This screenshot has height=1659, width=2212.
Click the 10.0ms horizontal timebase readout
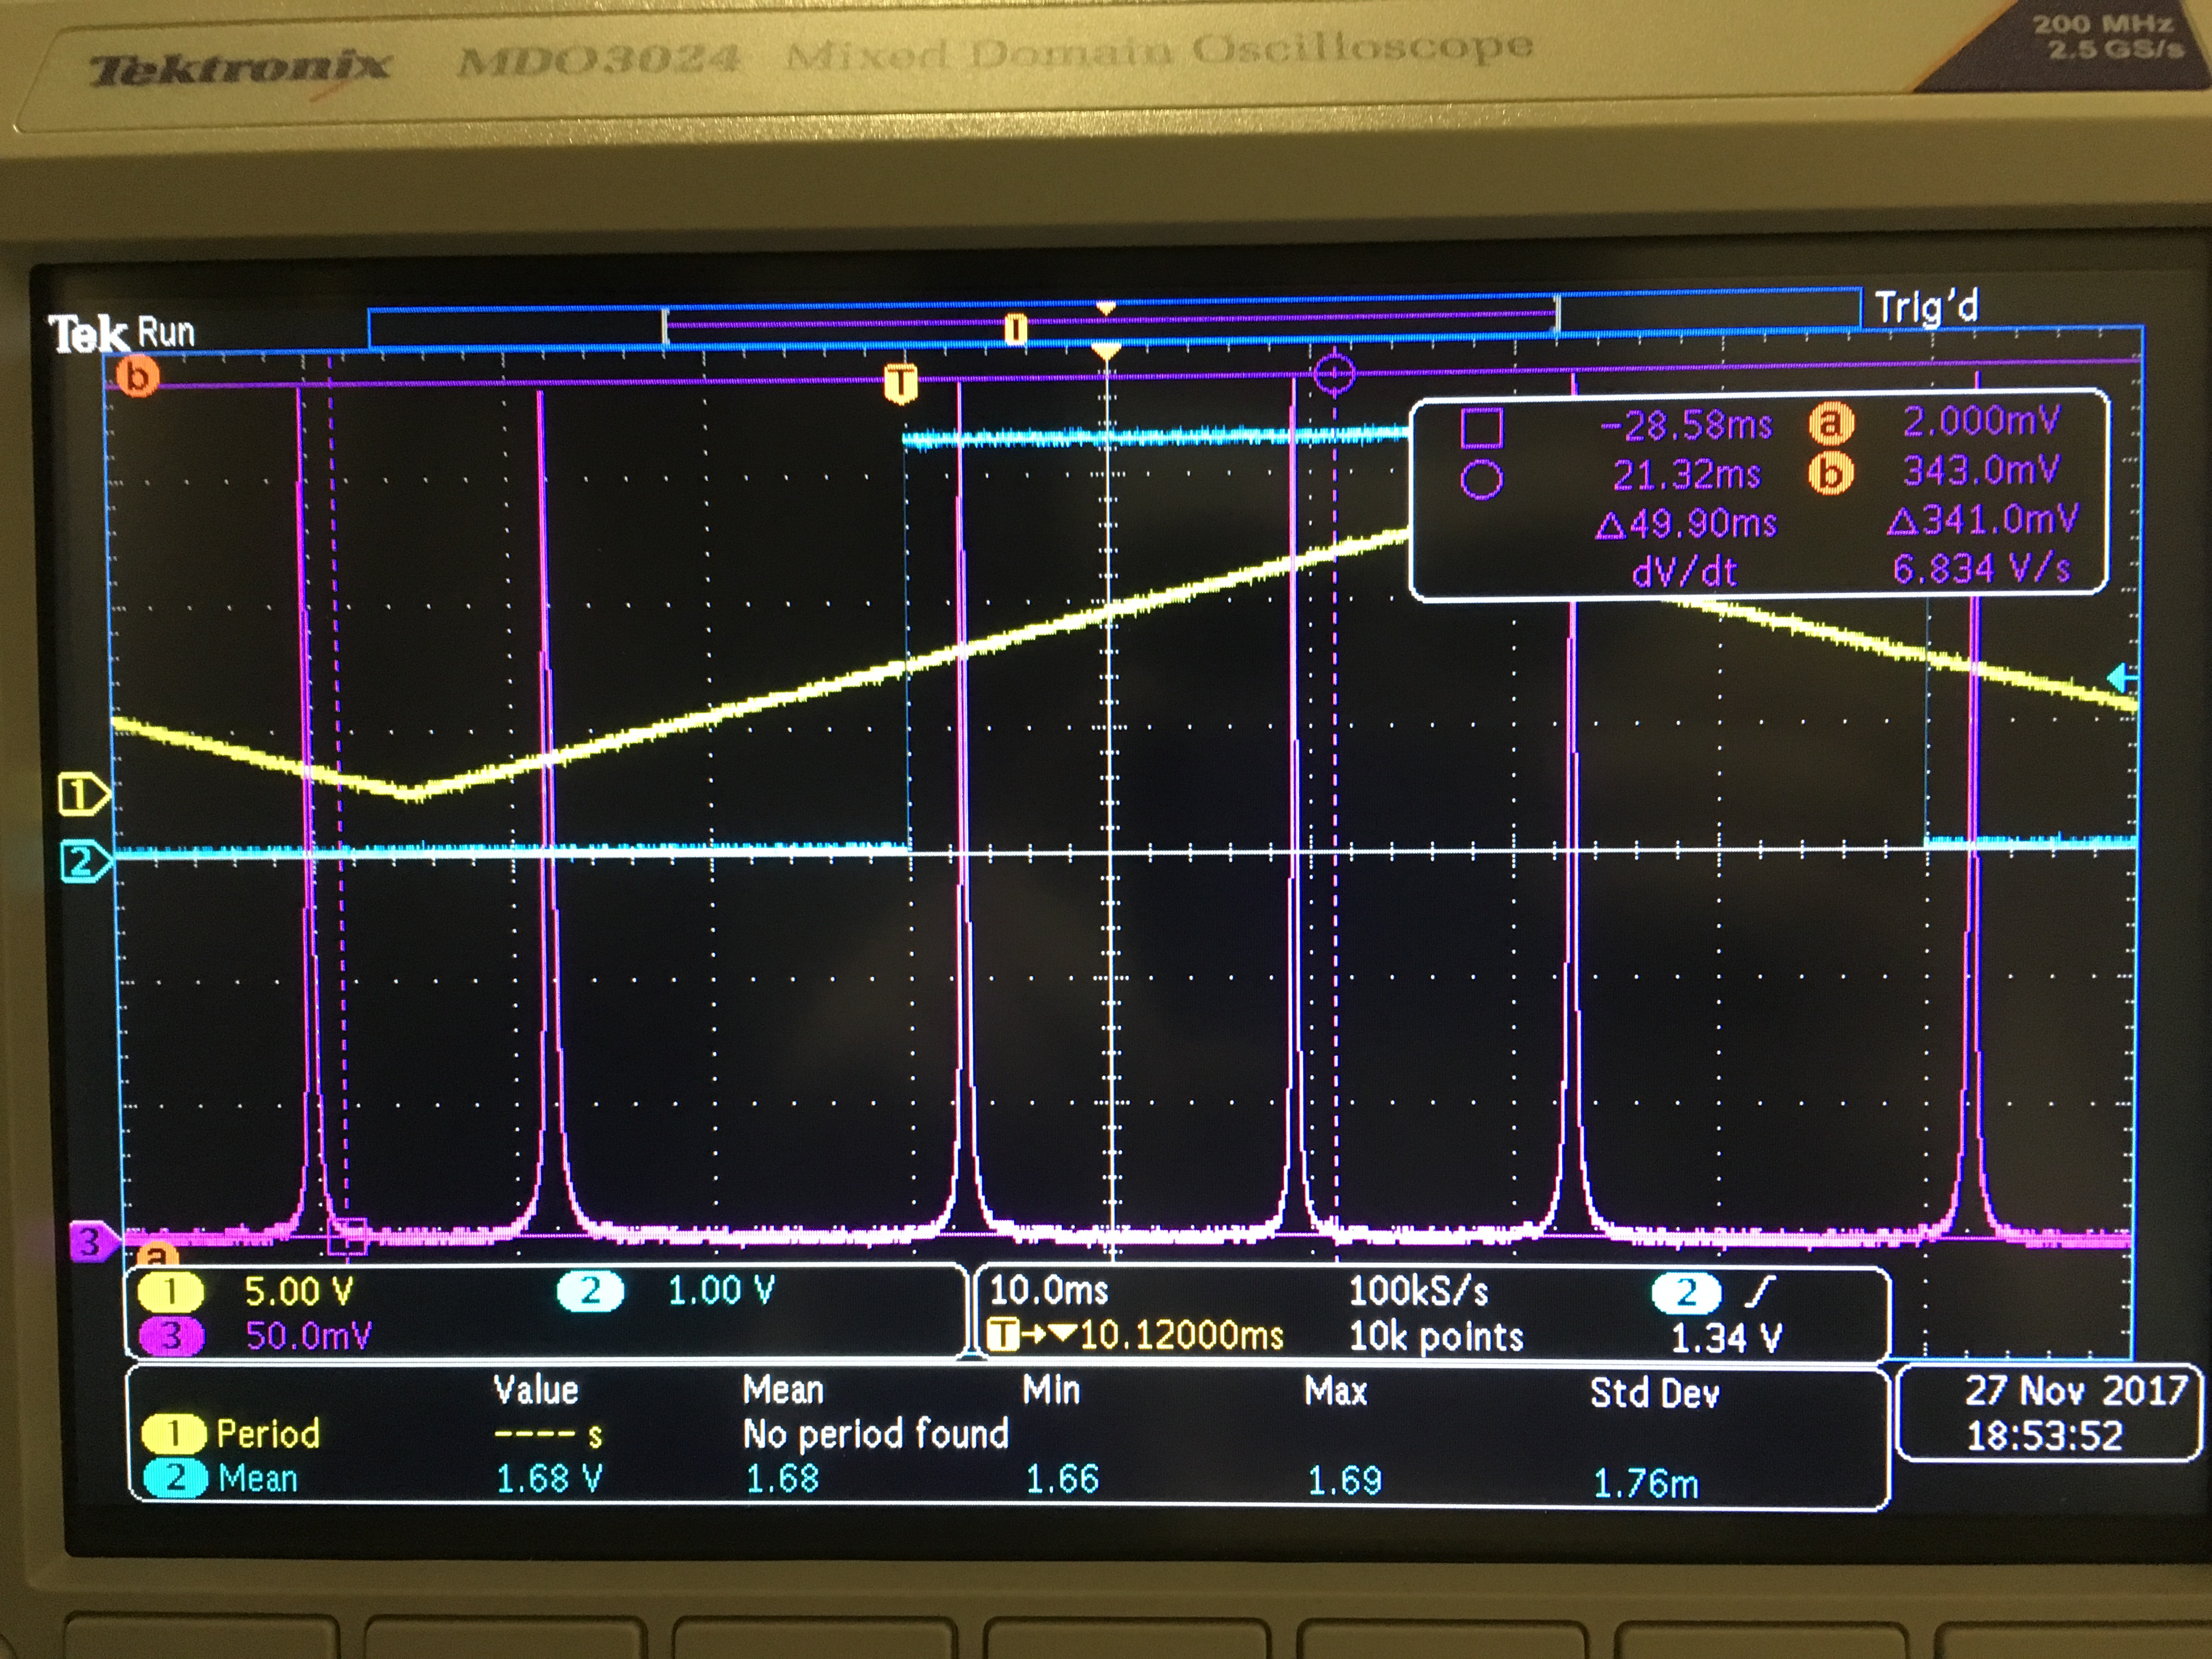click(x=1049, y=1291)
